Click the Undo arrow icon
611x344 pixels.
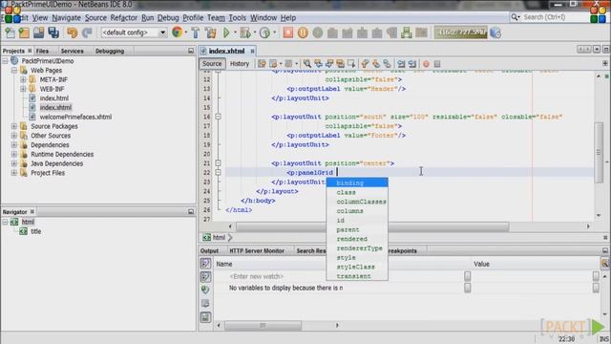coord(73,32)
